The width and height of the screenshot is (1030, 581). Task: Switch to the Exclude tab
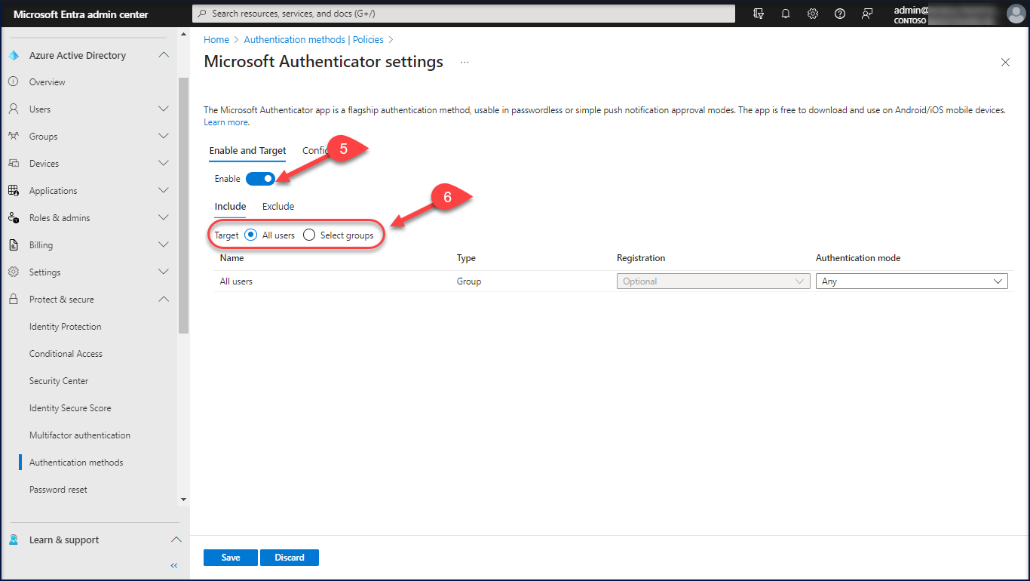(x=278, y=207)
